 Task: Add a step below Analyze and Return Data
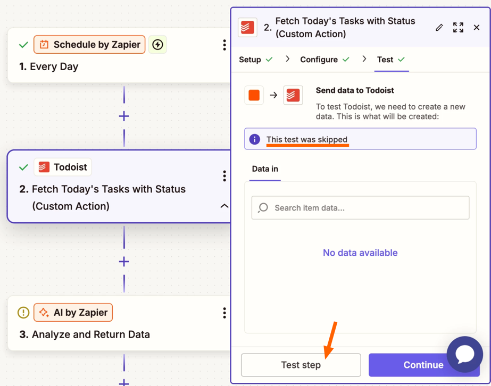click(x=124, y=383)
